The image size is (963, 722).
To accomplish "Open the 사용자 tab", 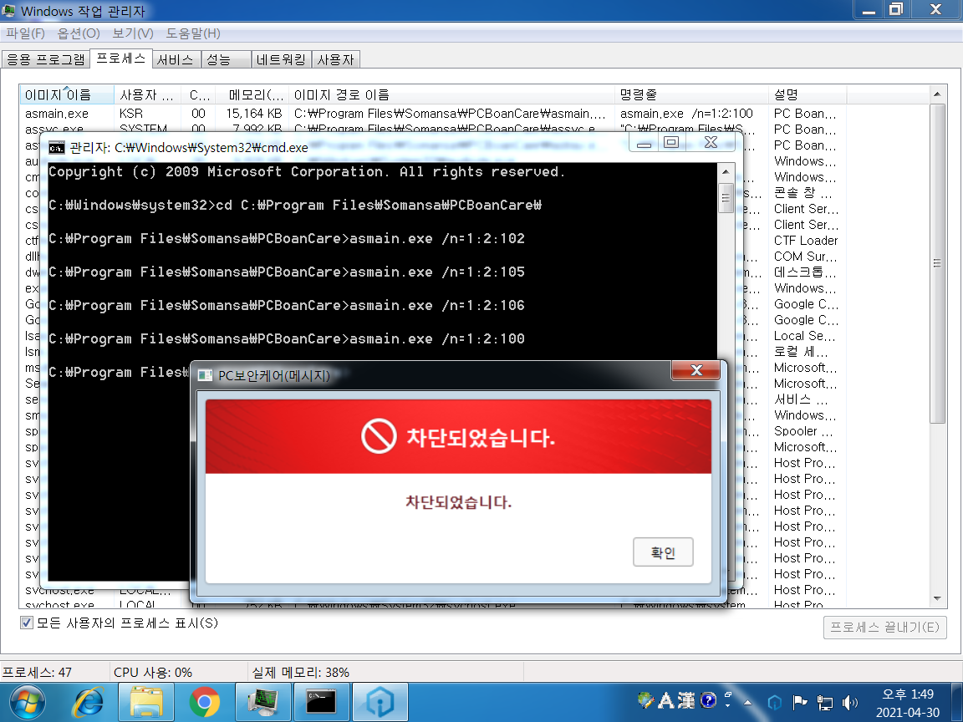I will 335,59.
